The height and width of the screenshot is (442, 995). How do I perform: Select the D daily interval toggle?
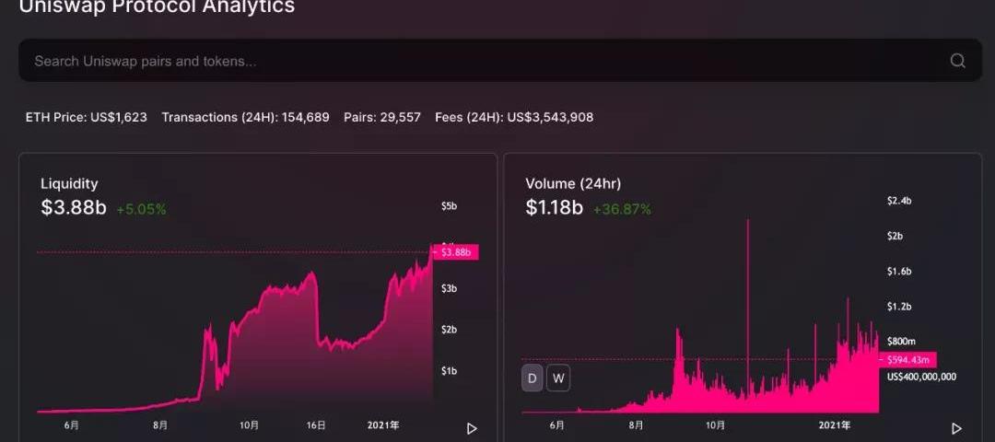[x=533, y=378]
